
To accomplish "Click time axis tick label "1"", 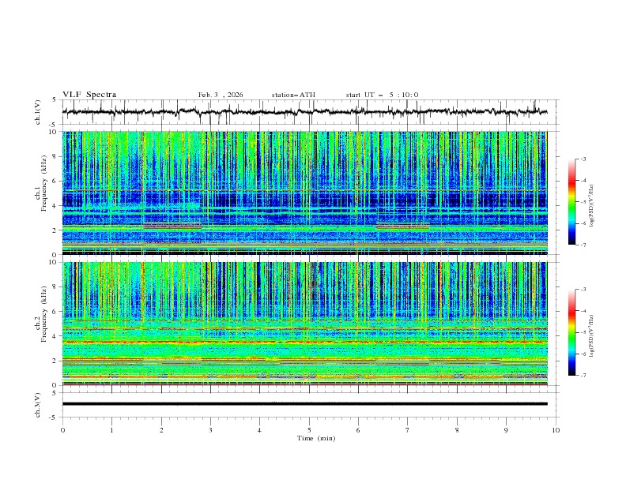I will [x=111, y=430].
